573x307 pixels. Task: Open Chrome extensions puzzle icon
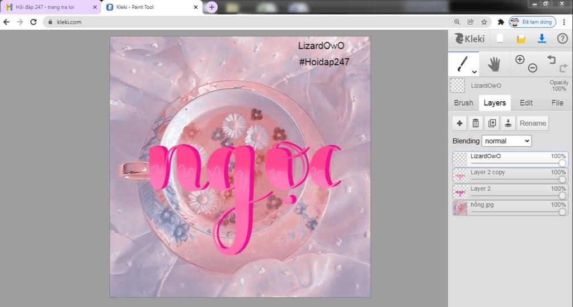501,22
